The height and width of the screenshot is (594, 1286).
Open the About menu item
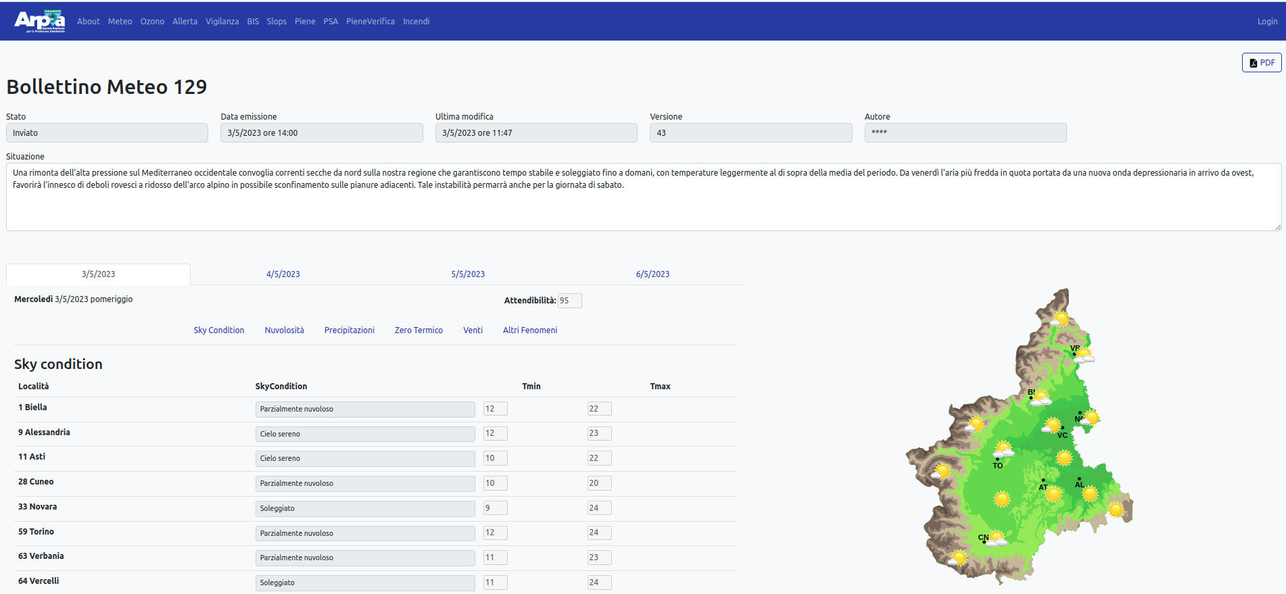(x=89, y=22)
